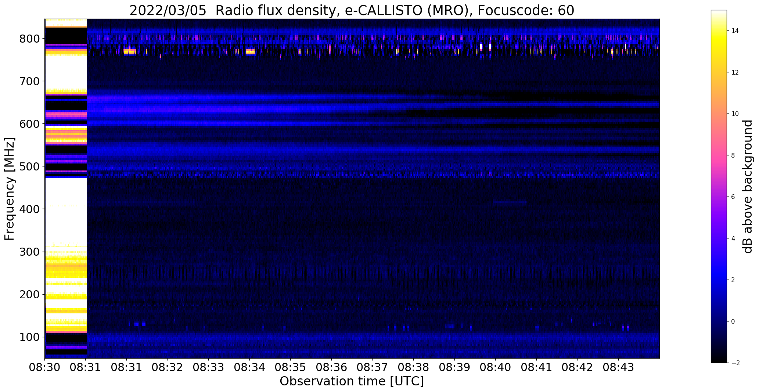
Task: Click the 500 frequency tick label
Action: 29,166
